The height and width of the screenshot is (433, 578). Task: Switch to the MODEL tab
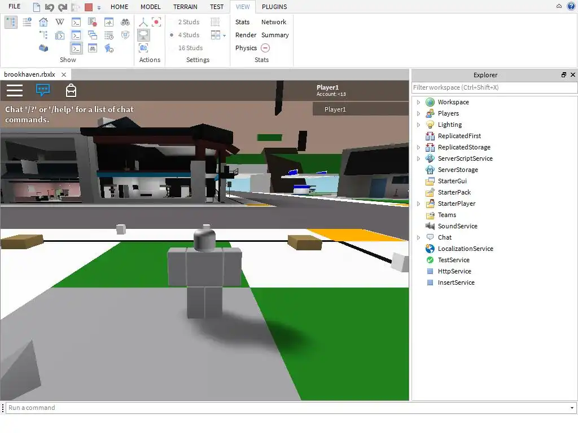point(150,7)
